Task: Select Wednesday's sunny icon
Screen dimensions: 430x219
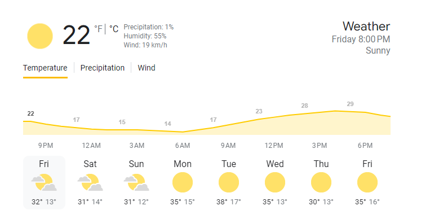Action: (275, 182)
